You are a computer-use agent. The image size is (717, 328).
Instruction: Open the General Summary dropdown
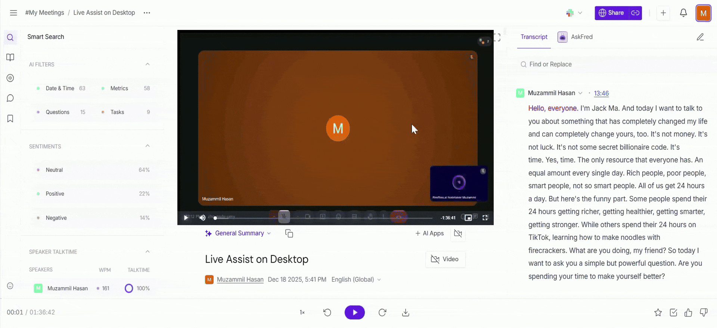(x=238, y=233)
